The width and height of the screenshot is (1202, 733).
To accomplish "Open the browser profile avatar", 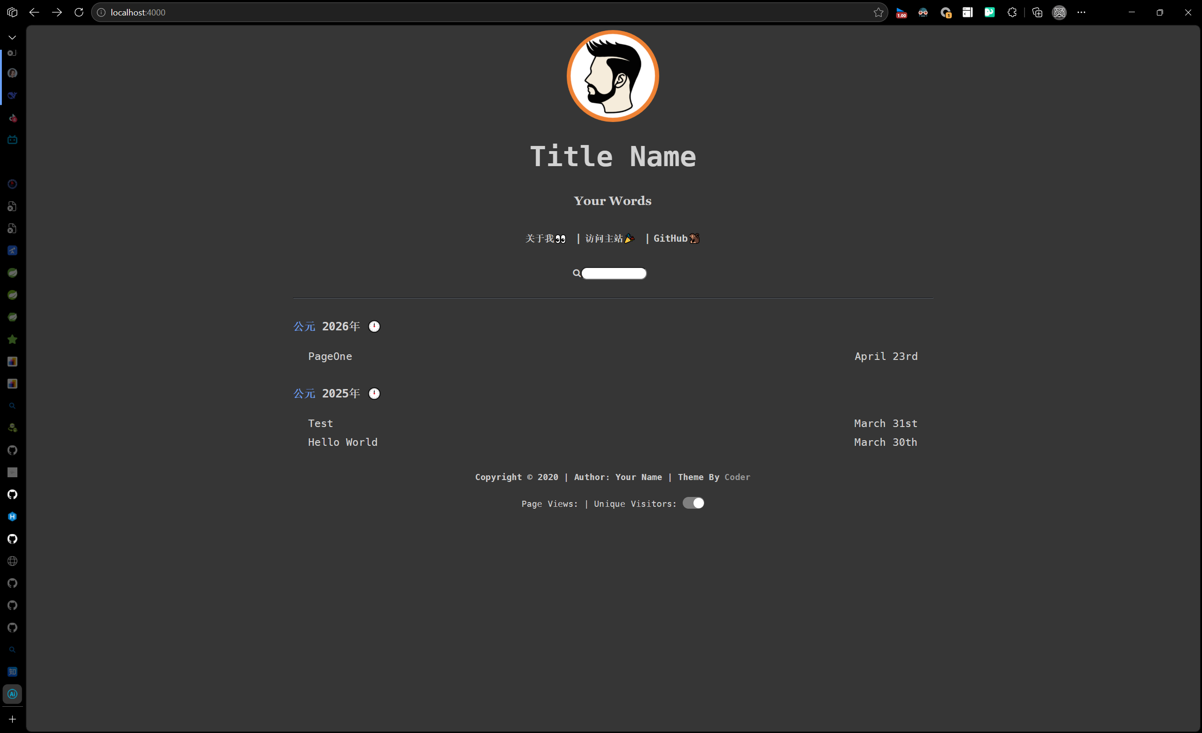I will (x=1059, y=12).
